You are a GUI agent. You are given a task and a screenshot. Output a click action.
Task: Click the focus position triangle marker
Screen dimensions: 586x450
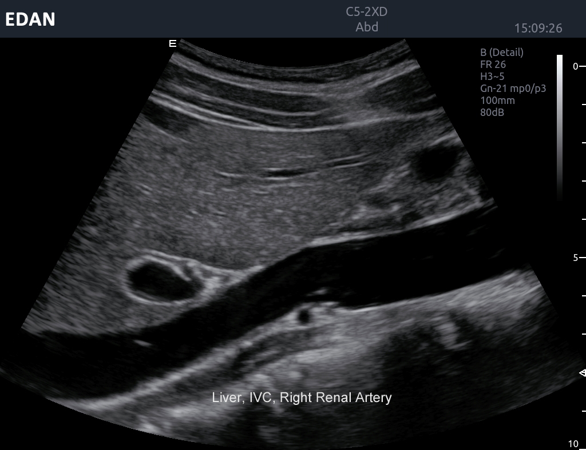coord(583,373)
